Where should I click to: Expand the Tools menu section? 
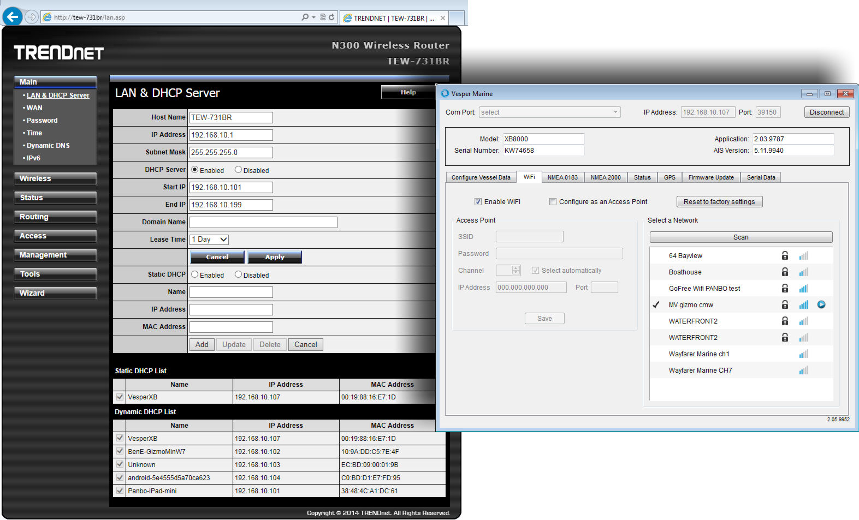pos(55,274)
